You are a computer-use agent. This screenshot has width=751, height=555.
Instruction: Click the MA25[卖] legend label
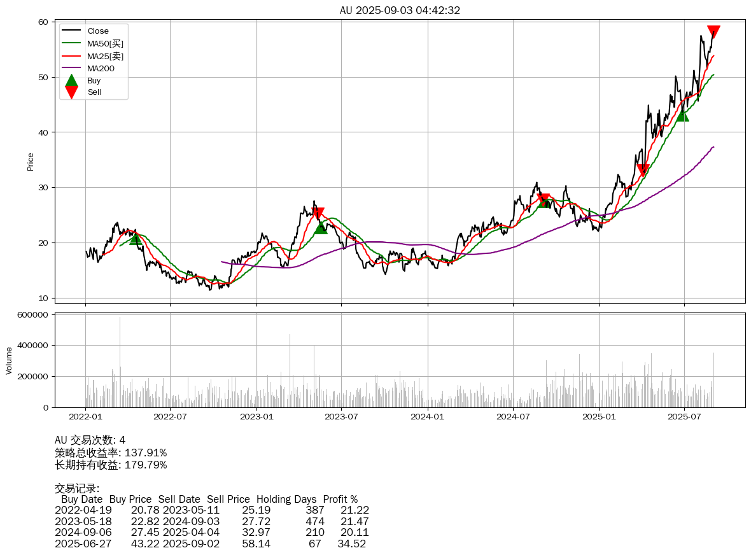(x=106, y=56)
